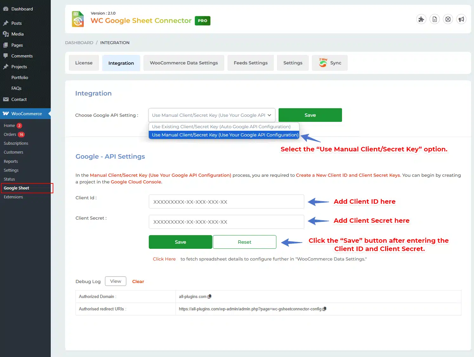Open the Feeds Settings tab
This screenshot has width=474, height=357.
250,63
